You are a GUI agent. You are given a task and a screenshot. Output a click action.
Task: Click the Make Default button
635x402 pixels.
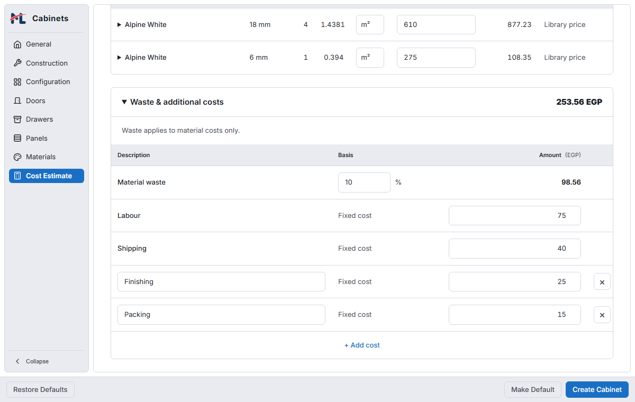533,389
